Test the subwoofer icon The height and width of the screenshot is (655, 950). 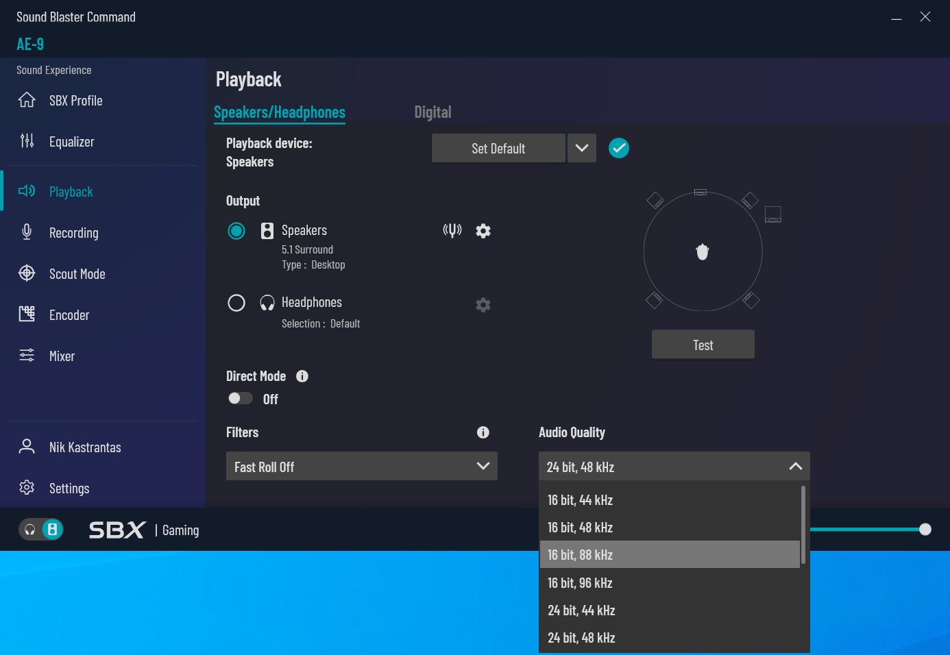[x=773, y=214]
